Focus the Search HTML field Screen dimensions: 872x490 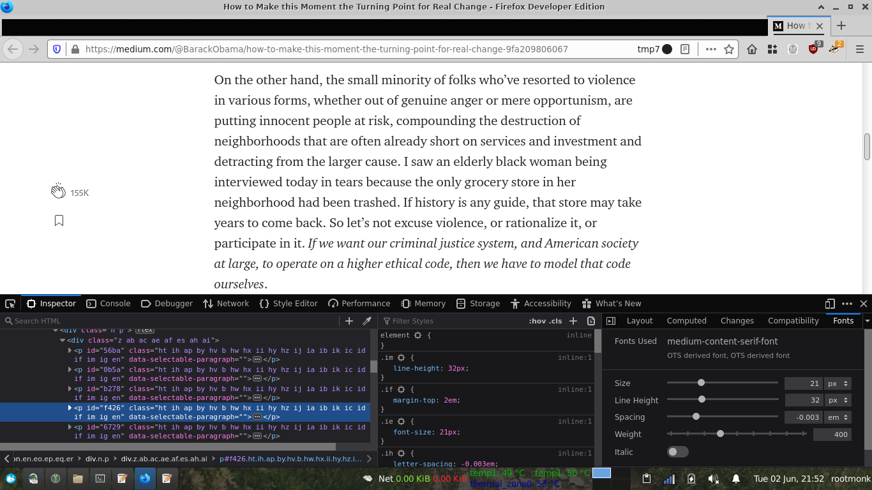(x=171, y=321)
